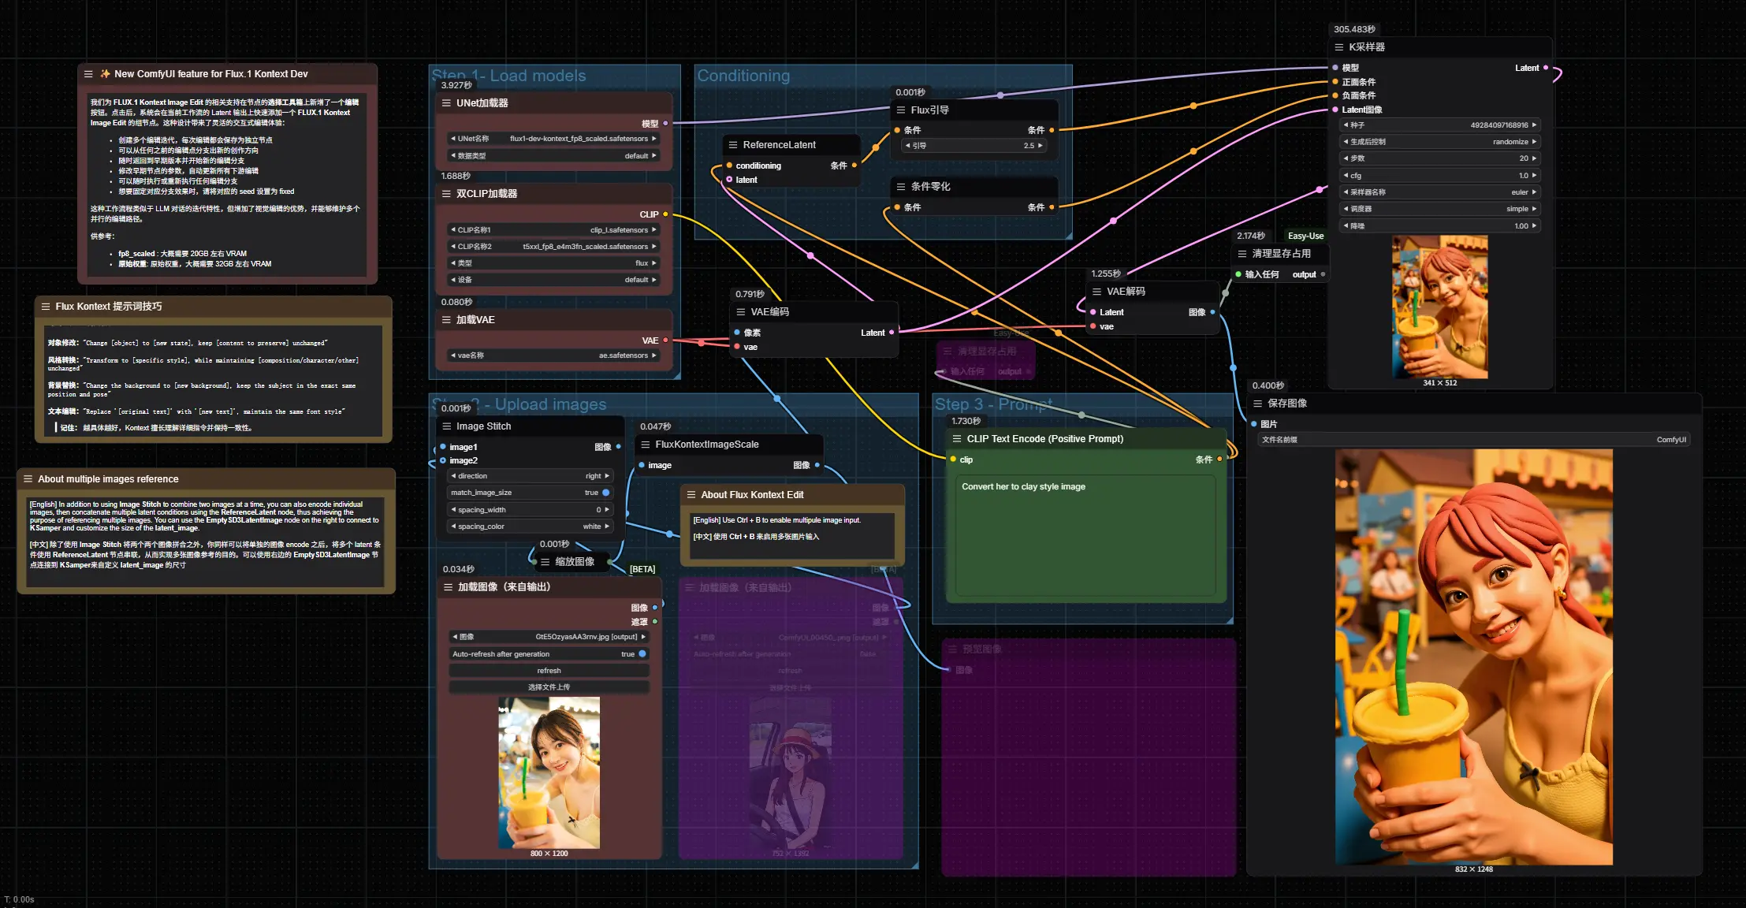
Task: Open the 加载图像 (来自输出) node menu icon
Action: click(x=448, y=587)
